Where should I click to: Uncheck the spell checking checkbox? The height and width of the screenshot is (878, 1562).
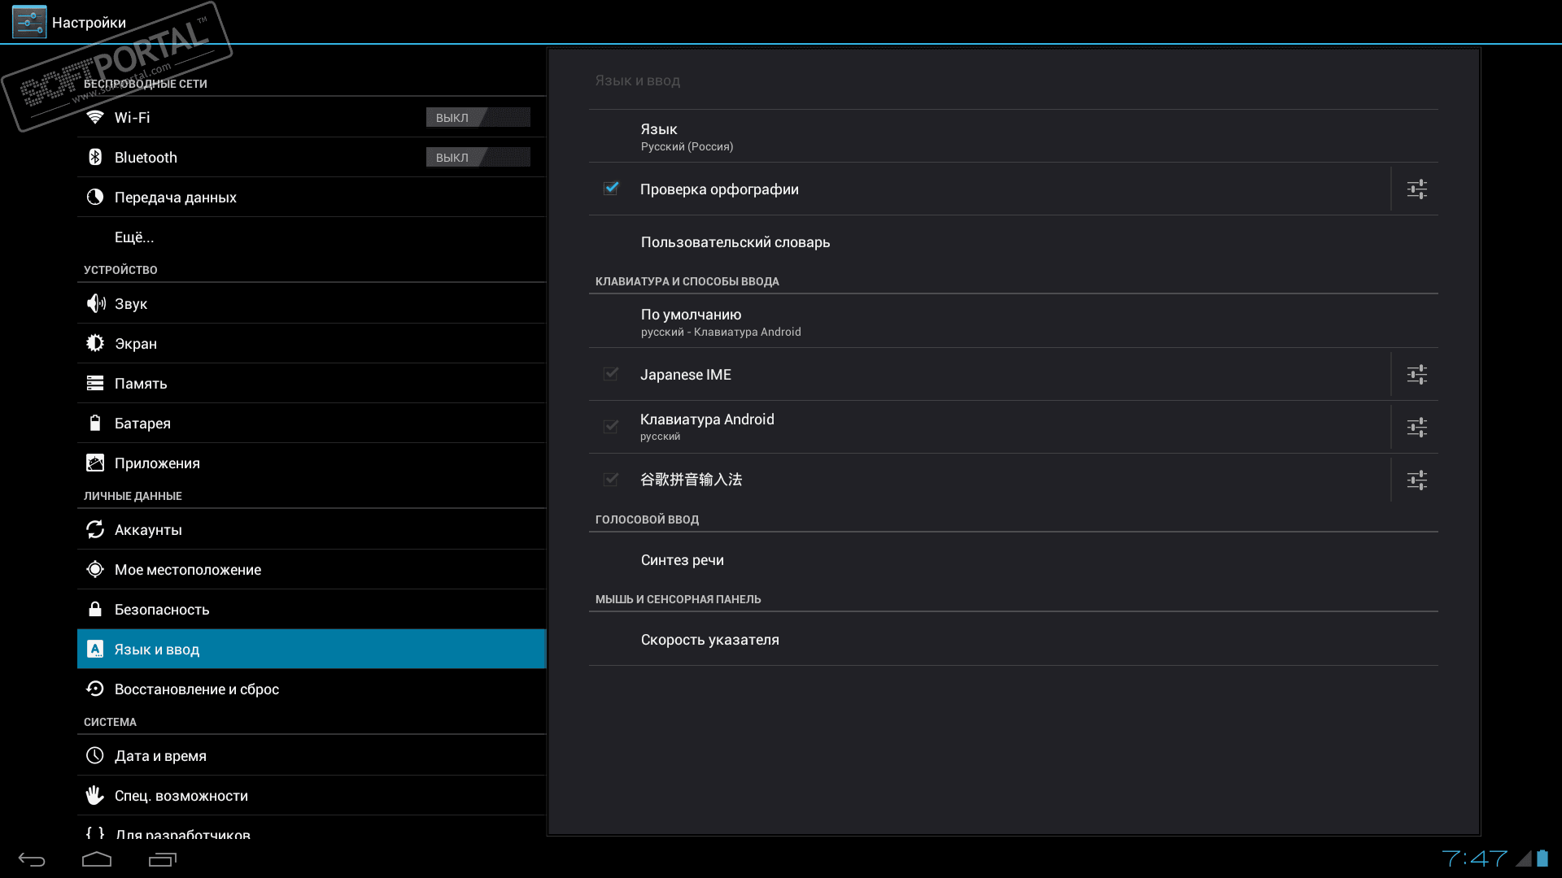[x=611, y=189]
